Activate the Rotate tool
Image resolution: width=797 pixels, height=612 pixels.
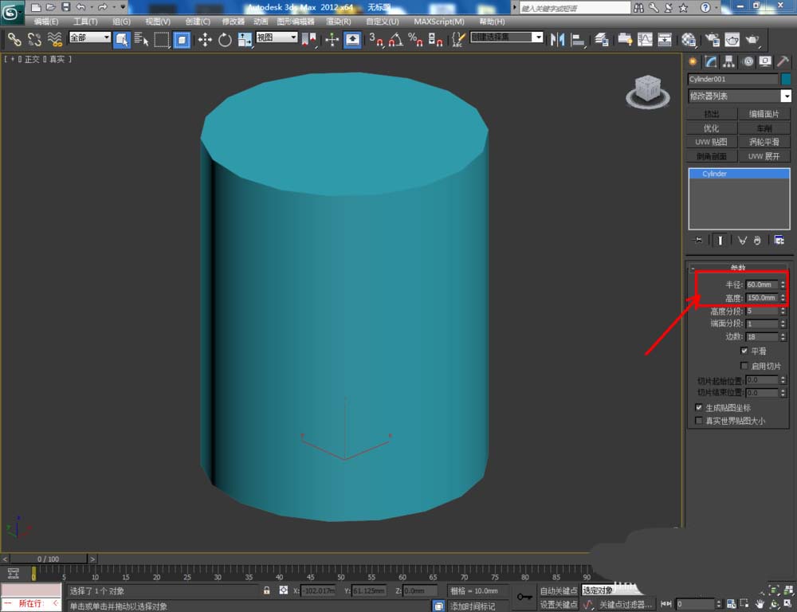225,39
